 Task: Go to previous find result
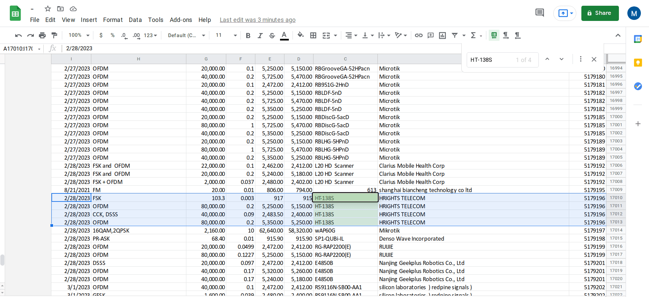point(547,59)
